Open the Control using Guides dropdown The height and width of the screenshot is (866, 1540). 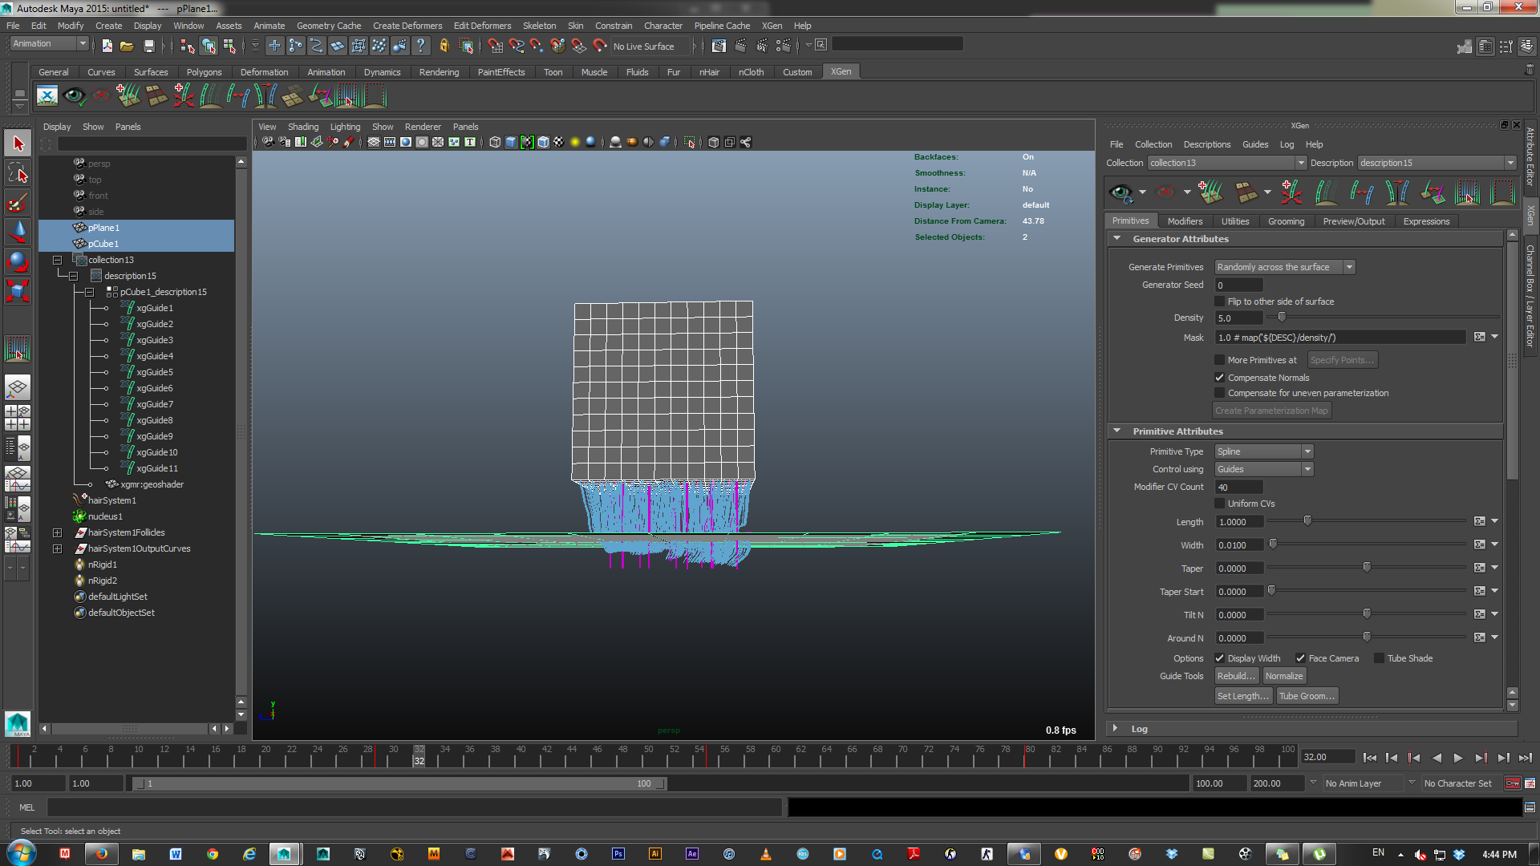(x=1264, y=469)
